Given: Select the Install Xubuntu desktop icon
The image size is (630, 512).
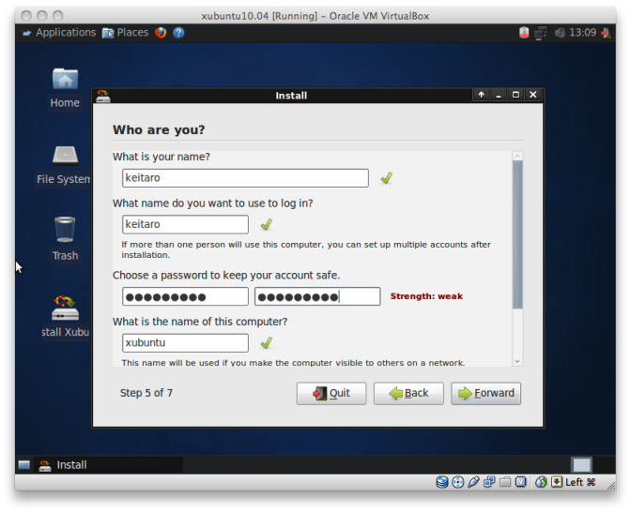Looking at the screenshot, I should (66, 317).
